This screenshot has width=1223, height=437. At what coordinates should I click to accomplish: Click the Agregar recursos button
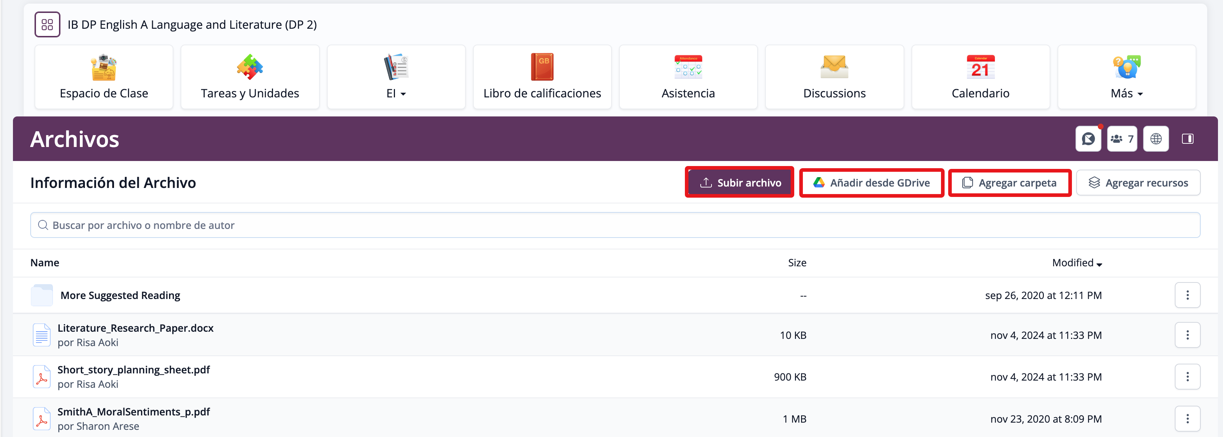pos(1138,183)
